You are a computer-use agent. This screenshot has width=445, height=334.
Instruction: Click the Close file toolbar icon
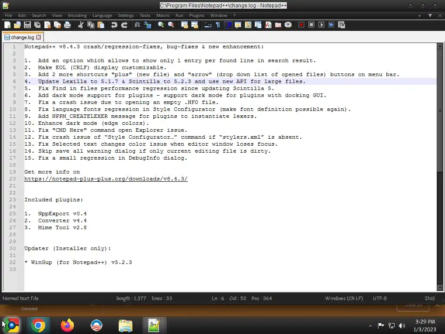tap(47, 25)
